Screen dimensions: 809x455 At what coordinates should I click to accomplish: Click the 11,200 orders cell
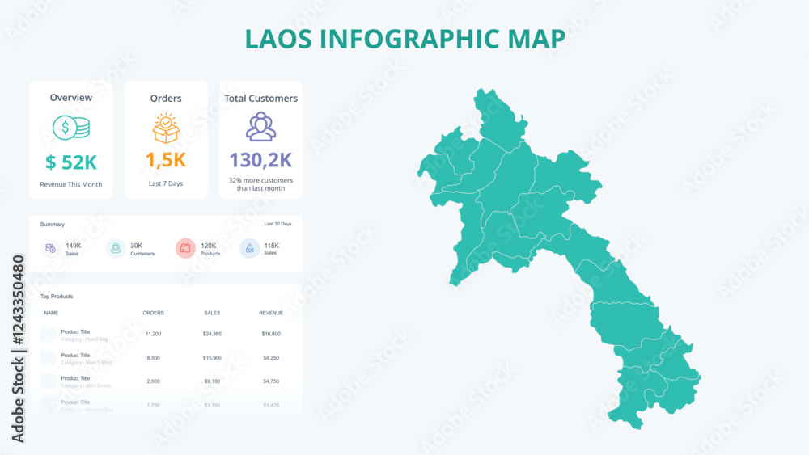tap(153, 334)
